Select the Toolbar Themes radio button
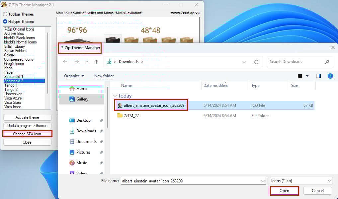 pos(5,14)
